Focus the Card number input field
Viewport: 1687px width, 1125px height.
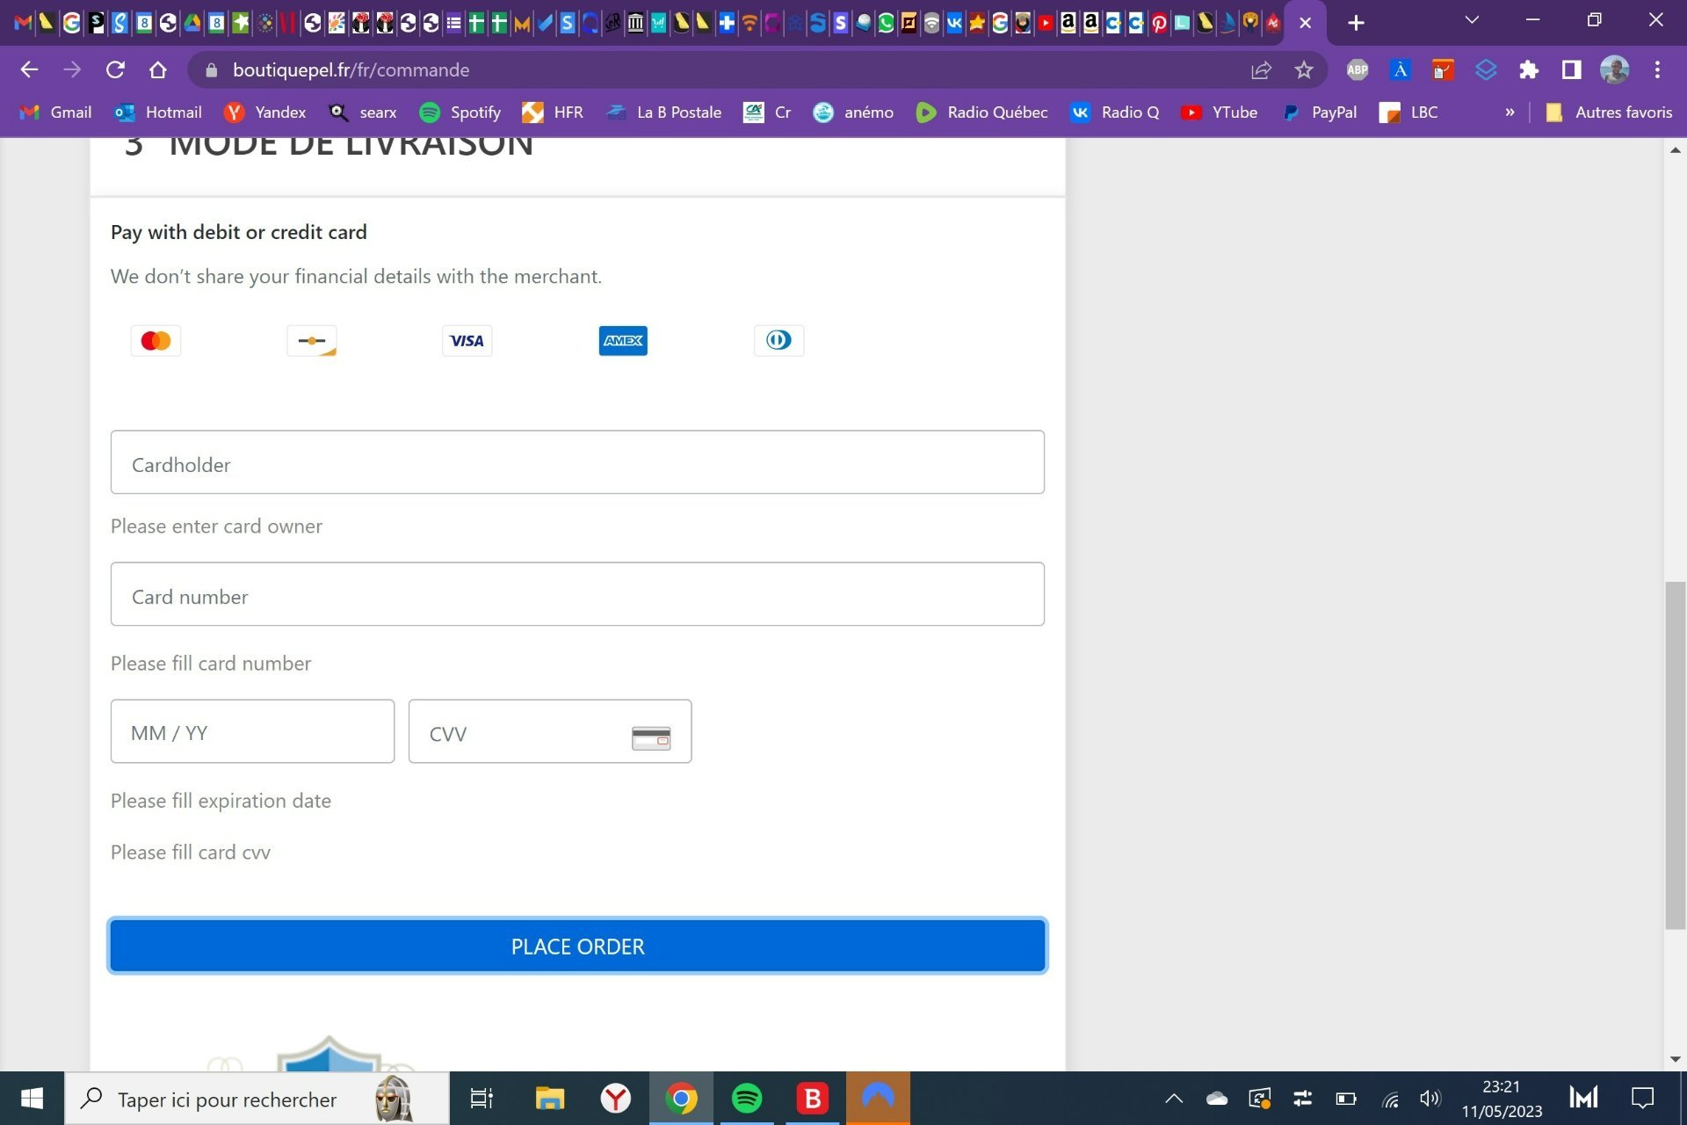click(577, 594)
